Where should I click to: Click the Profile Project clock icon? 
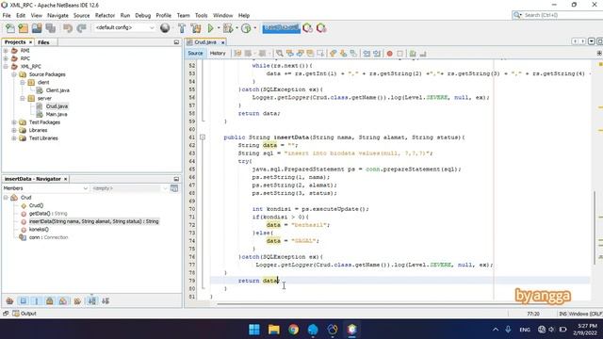tap(246, 28)
